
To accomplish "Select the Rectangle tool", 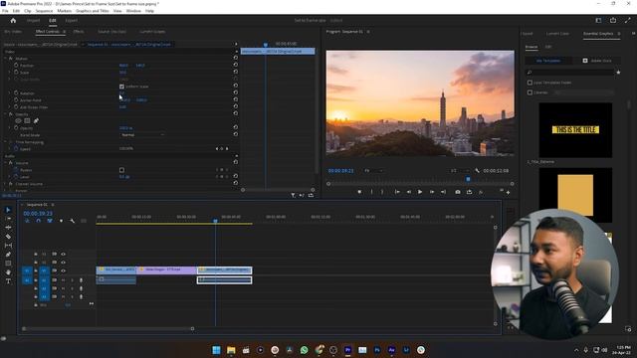I will click(8, 264).
